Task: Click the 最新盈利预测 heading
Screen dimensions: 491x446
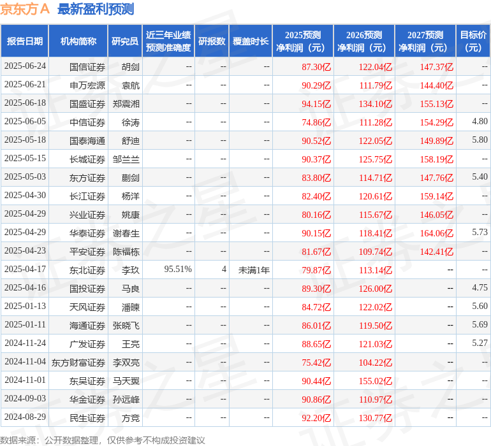Action: pyautogui.click(x=96, y=9)
